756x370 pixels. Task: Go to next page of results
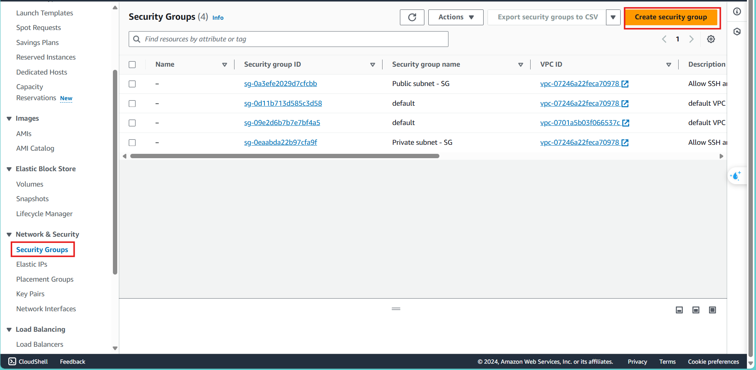691,39
